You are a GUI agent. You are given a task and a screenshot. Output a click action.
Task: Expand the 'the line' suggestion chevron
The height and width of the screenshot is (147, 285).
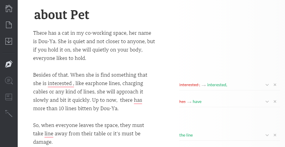267,135
